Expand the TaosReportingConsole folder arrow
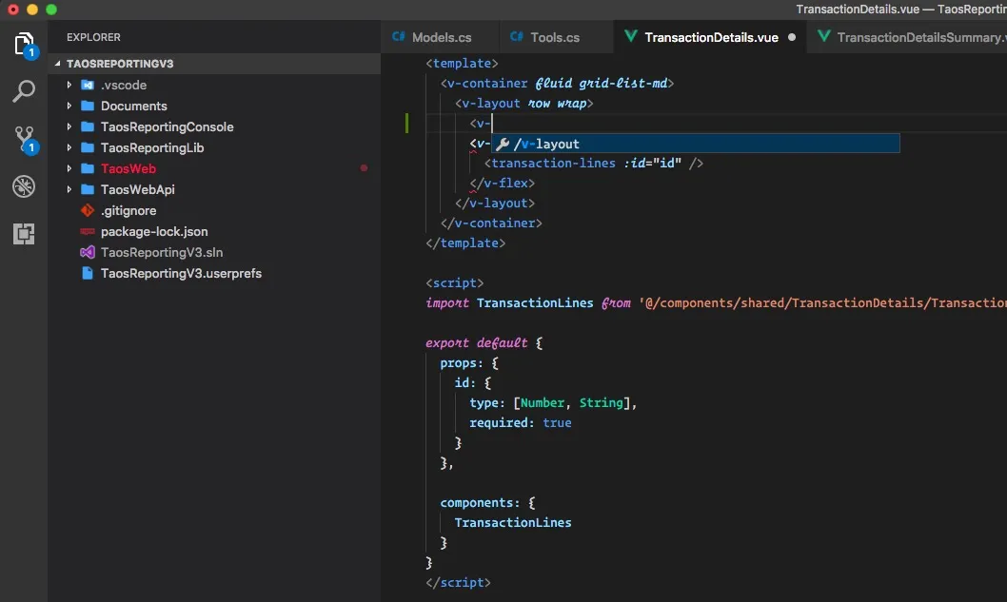Screen dimensions: 1007x602 (69, 126)
